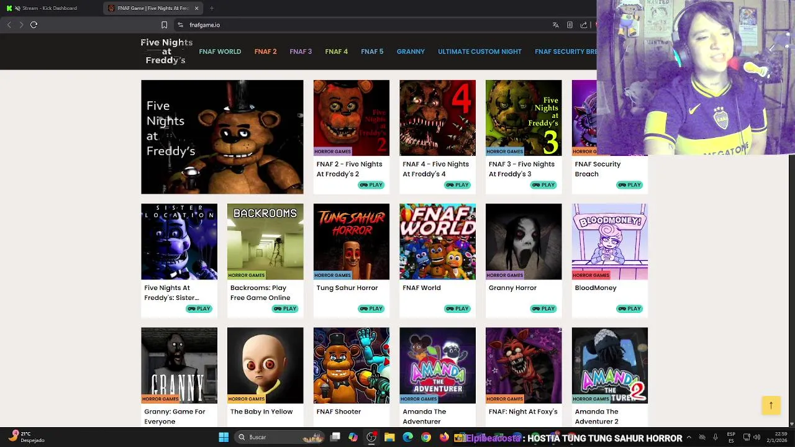Viewport: 795px width, 447px height.
Task: Open FNAF 2 in the navigation menu
Action: point(265,52)
